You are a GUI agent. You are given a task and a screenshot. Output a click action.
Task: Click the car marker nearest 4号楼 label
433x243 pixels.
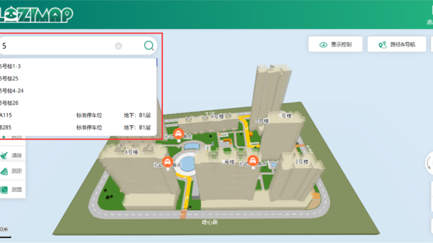(168, 162)
